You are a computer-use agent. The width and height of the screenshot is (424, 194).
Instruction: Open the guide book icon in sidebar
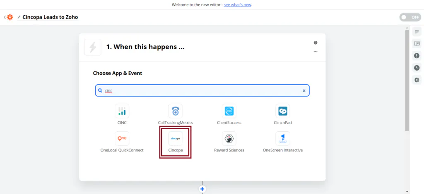[x=417, y=44]
